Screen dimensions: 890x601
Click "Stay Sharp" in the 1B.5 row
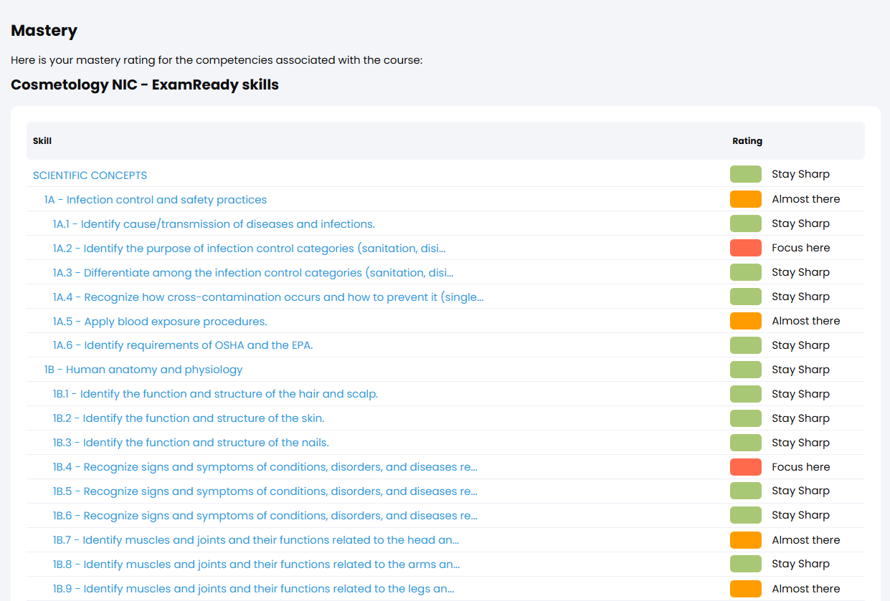[800, 491]
